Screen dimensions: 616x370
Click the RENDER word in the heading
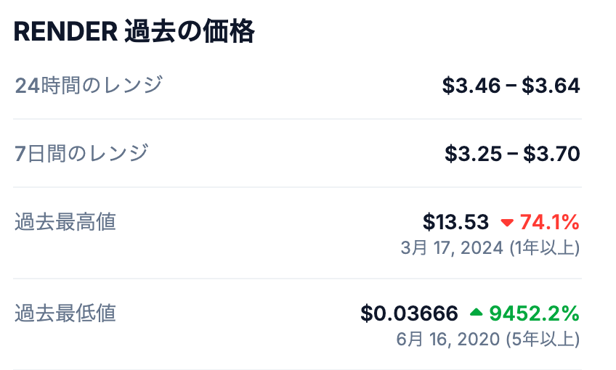pyautogui.click(x=65, y=31)
